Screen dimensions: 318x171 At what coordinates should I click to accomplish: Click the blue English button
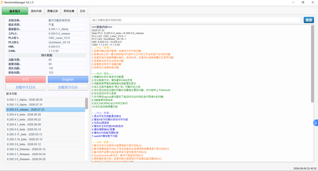(x=68, y=79)
